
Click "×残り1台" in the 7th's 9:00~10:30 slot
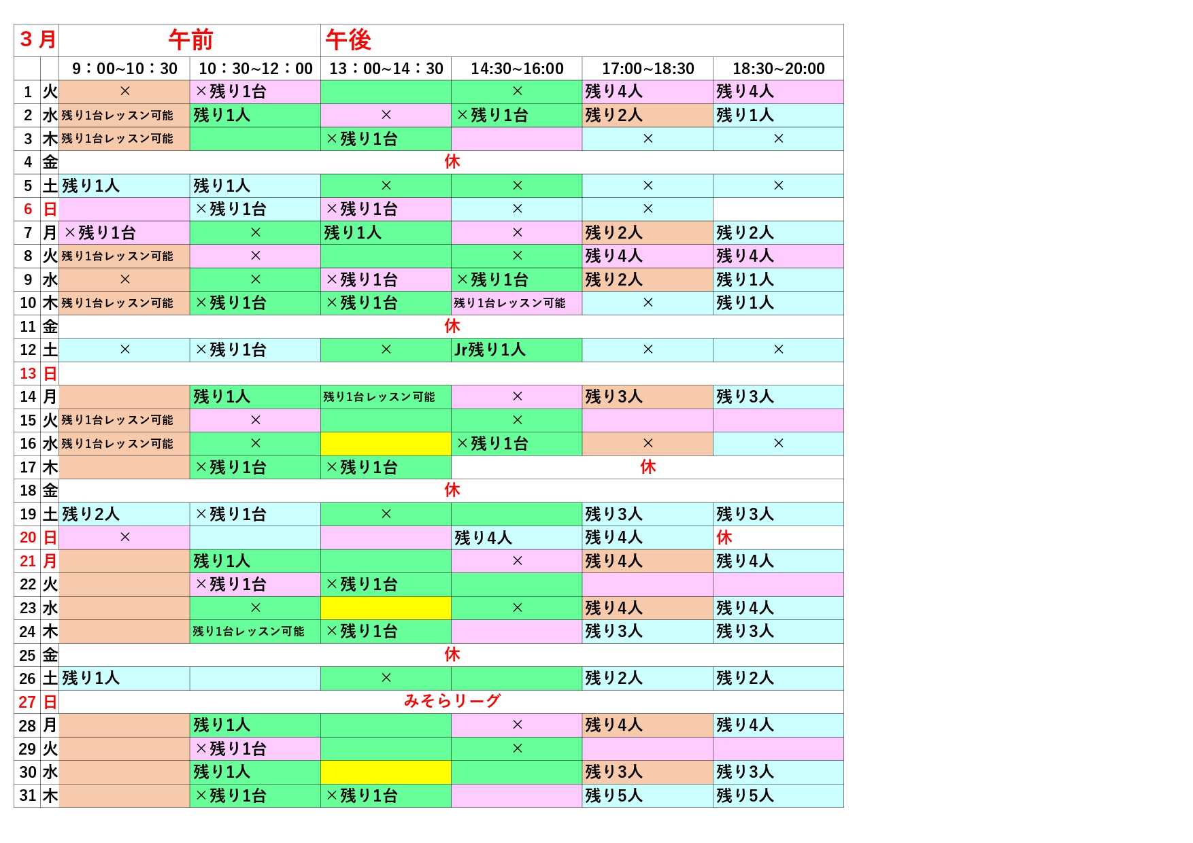point(100,233)
